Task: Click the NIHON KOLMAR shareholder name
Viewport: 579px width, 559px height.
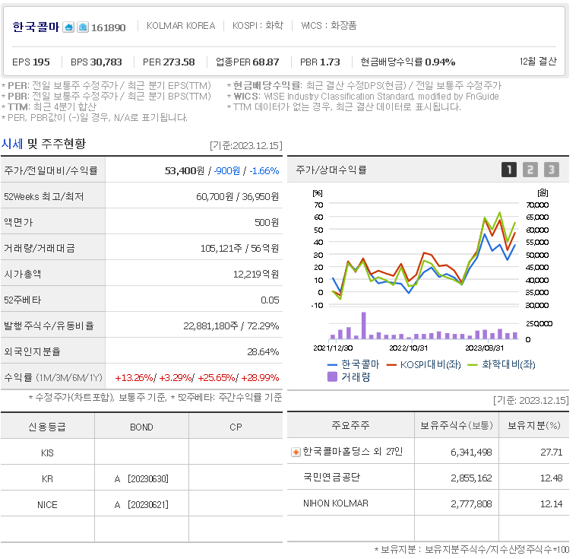Action: pos(336,503)
